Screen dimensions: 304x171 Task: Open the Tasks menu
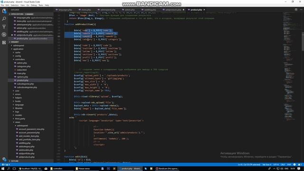point(41,5)
